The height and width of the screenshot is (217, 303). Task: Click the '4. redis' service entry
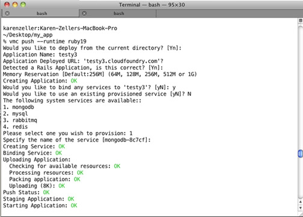[x=15, y=127]
